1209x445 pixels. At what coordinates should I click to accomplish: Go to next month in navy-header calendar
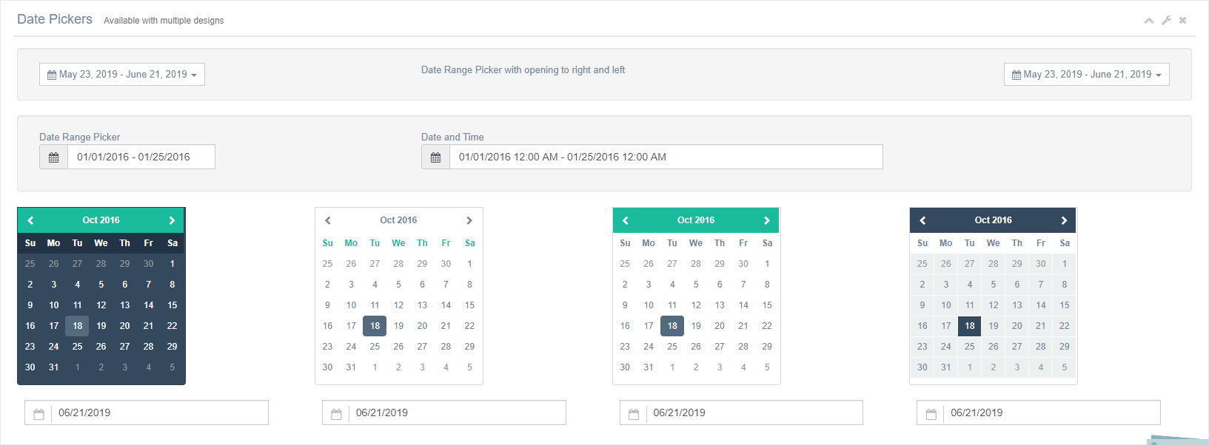1064,220
